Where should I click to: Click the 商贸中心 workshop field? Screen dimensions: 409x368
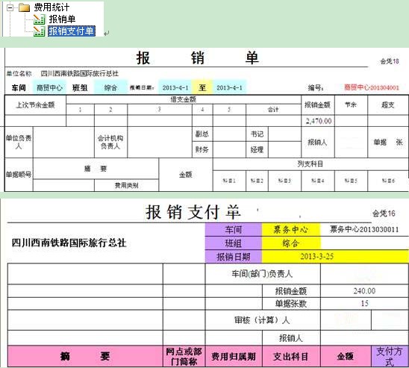49,87
